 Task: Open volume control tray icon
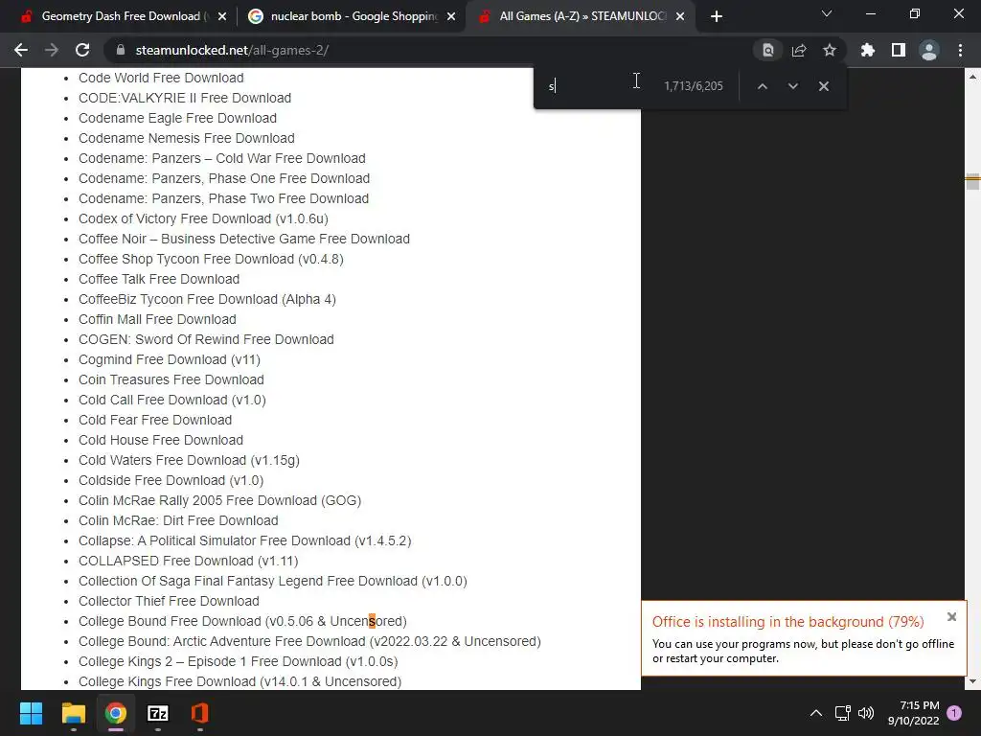866,713
